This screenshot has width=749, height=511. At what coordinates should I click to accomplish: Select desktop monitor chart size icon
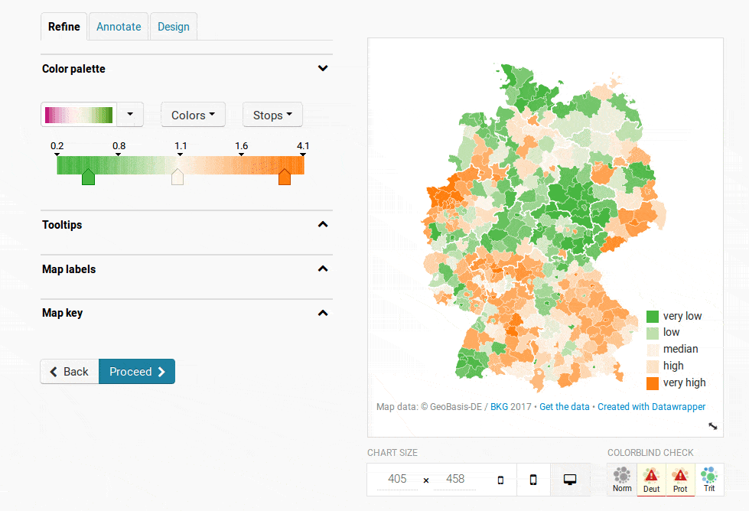point(569,480)
